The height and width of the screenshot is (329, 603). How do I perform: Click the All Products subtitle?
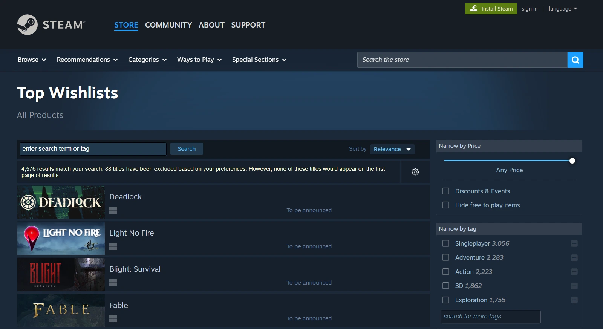pos(40,115)
